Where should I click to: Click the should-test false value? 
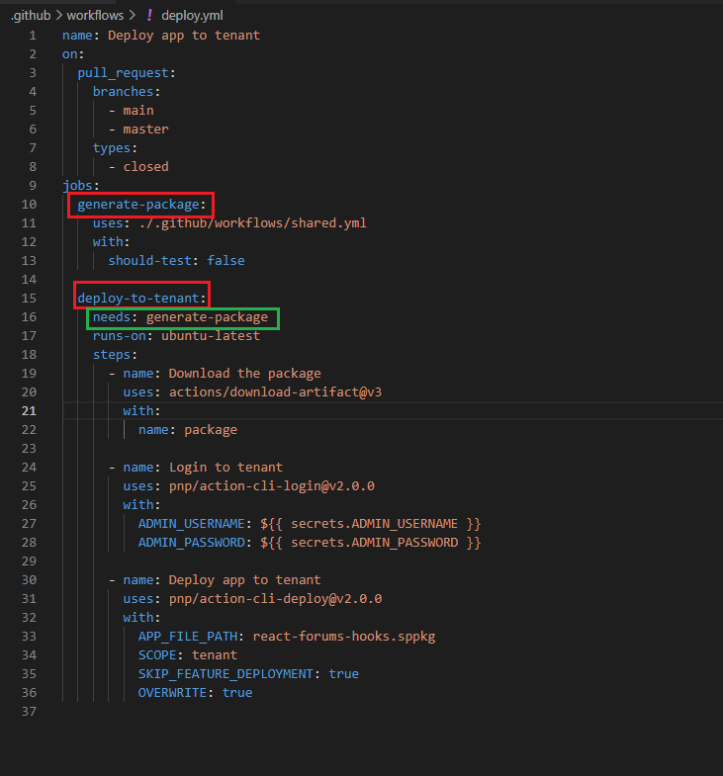coord(226,261)
